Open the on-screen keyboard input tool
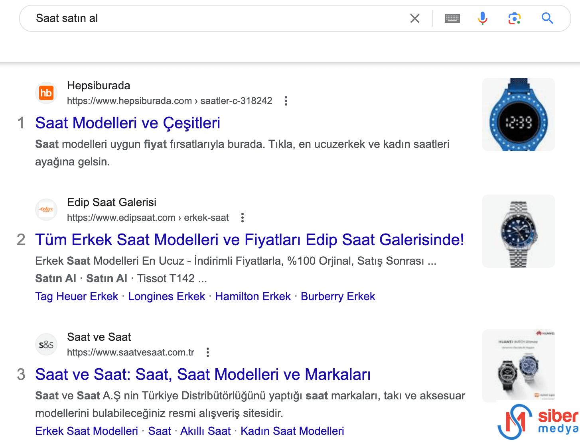 coord(452,18)
